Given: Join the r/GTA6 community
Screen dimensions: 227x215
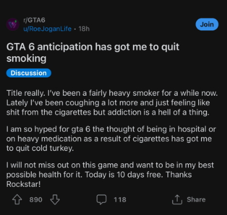Looking at the screenshot, I should click(x=207, y=24).
